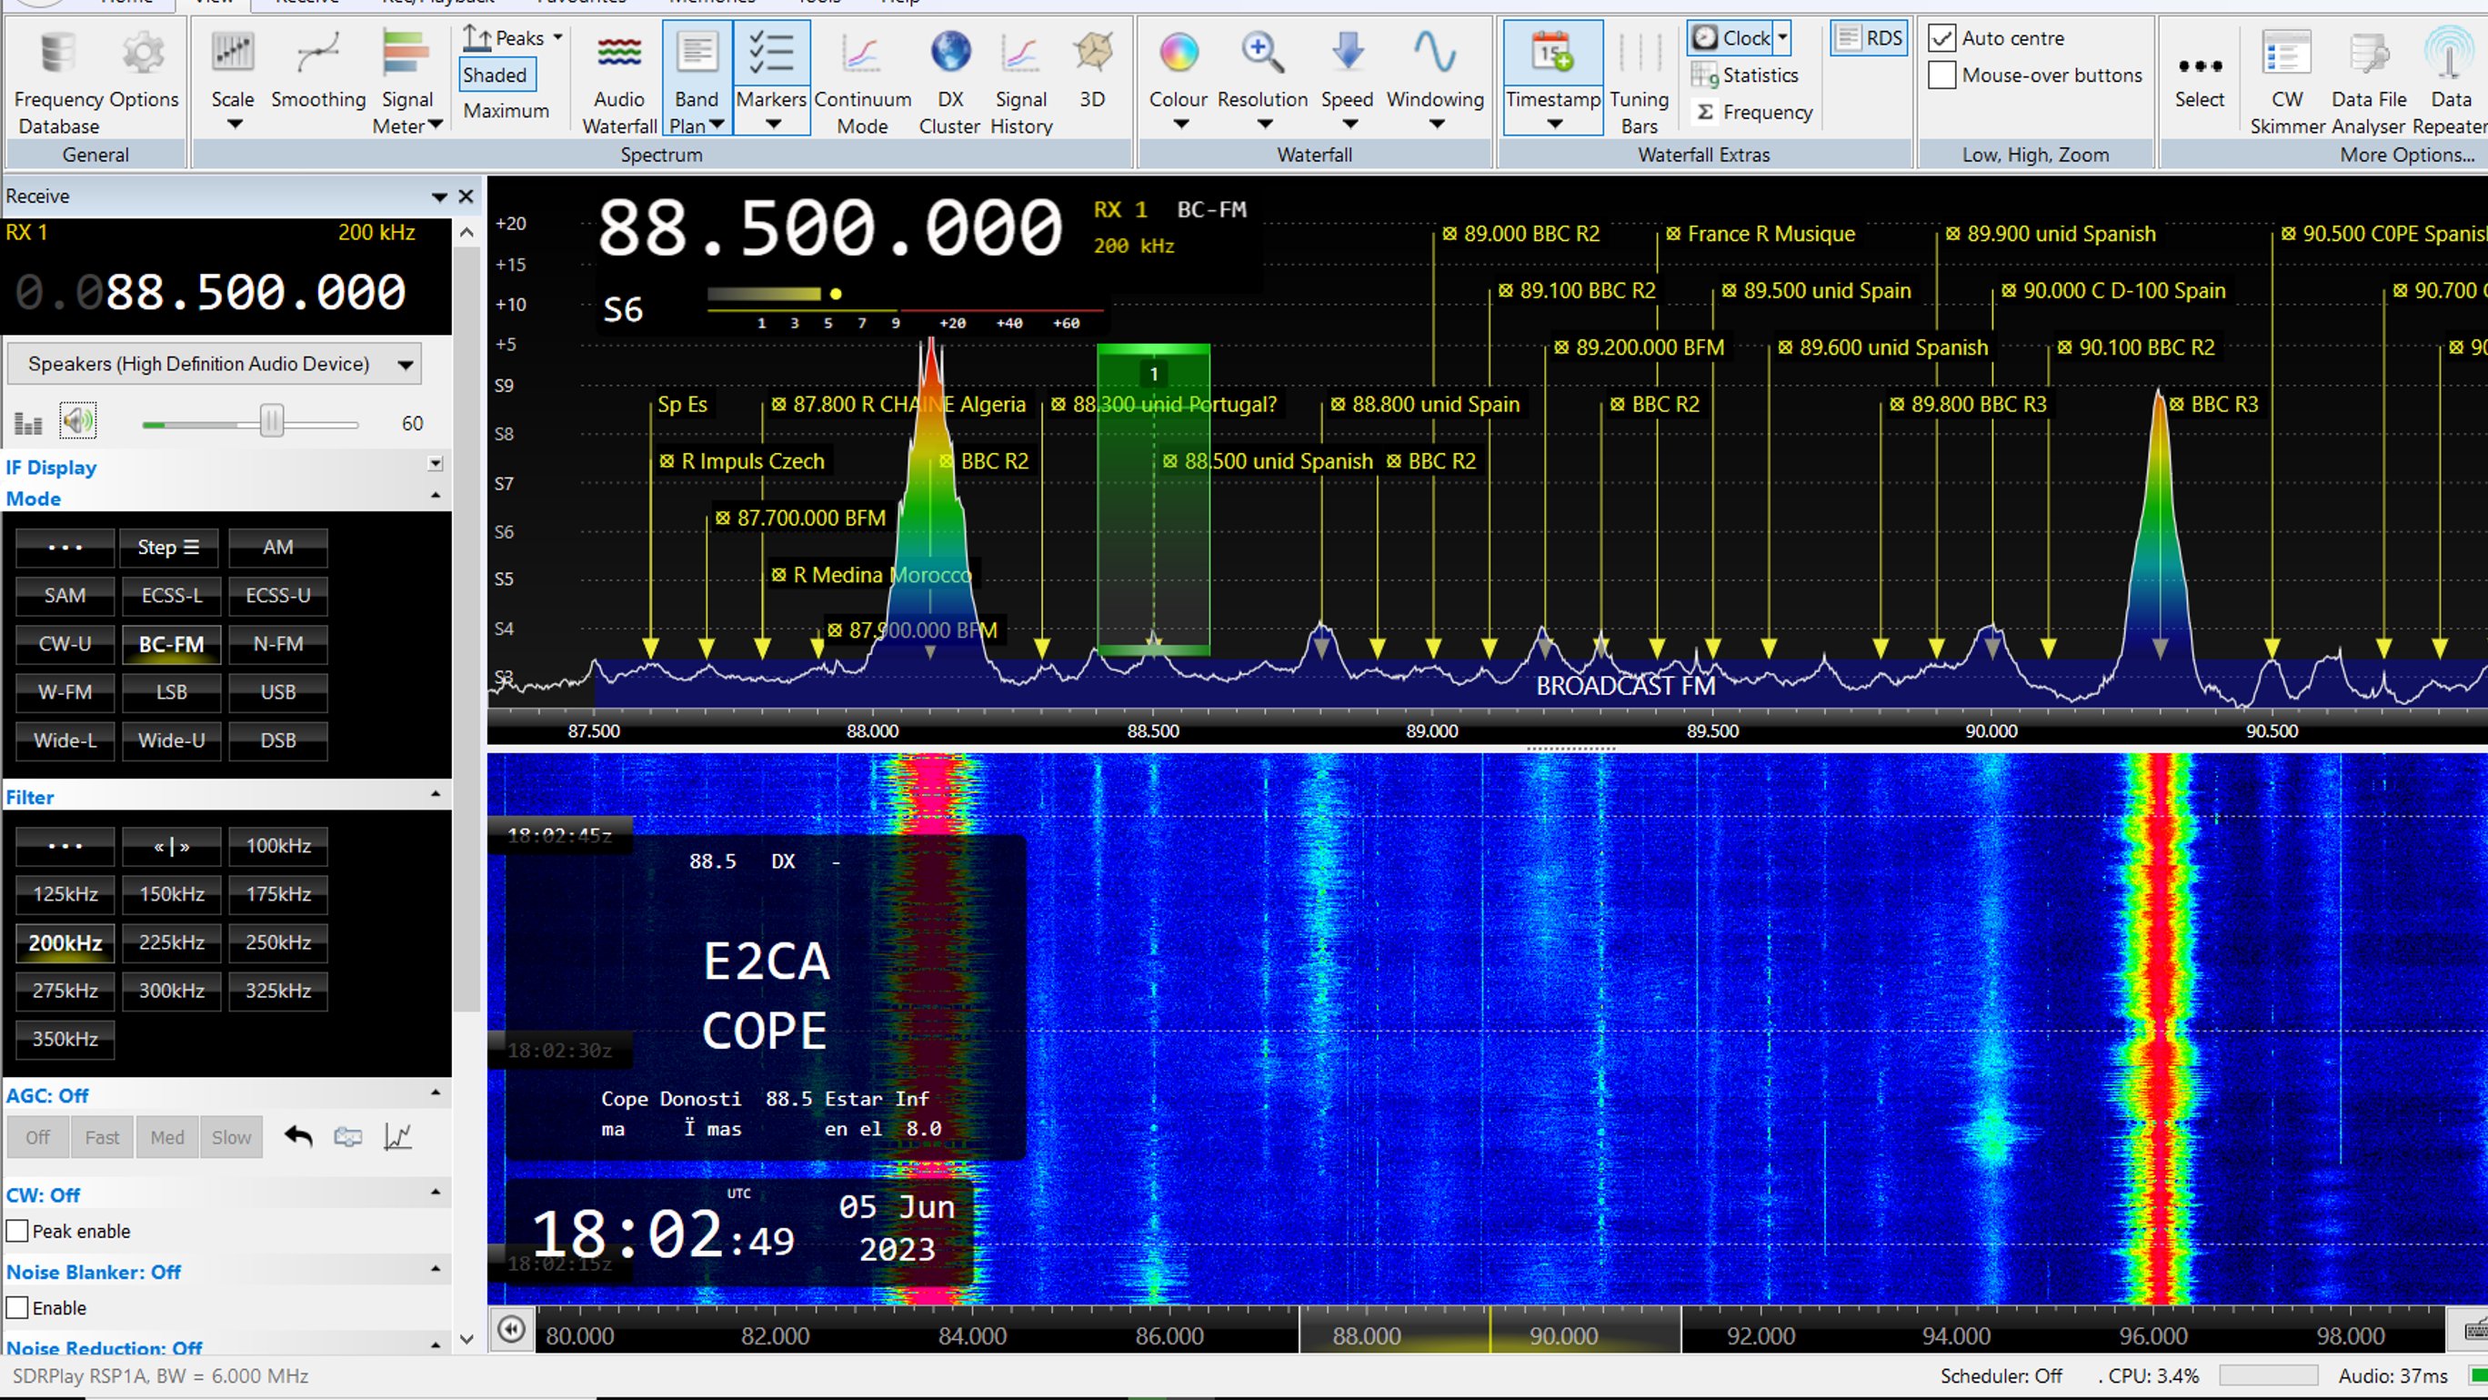Image resolution: width=2488 pixels, height=1400 pixels.
Task: Open More Options... in the ribbon
Action: (2407, 155)
